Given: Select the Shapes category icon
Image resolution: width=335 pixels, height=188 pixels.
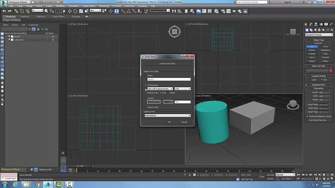Looking at the screenshot, I should [311, 30].
